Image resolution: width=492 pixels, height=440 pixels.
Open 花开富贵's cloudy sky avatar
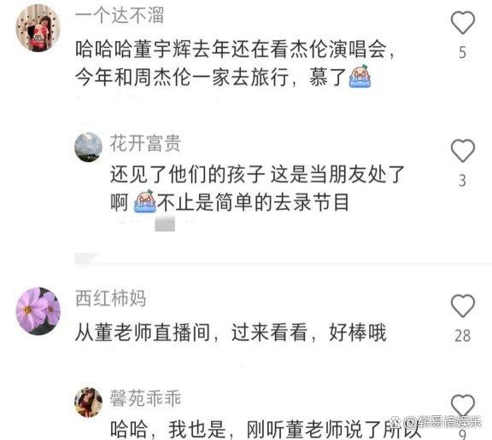(x=88, y=147)
